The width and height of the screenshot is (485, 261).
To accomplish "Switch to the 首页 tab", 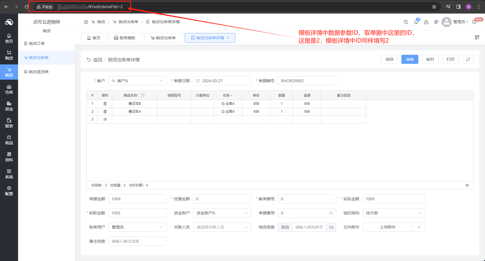I will pyautogui.click(x=93, y=38).
